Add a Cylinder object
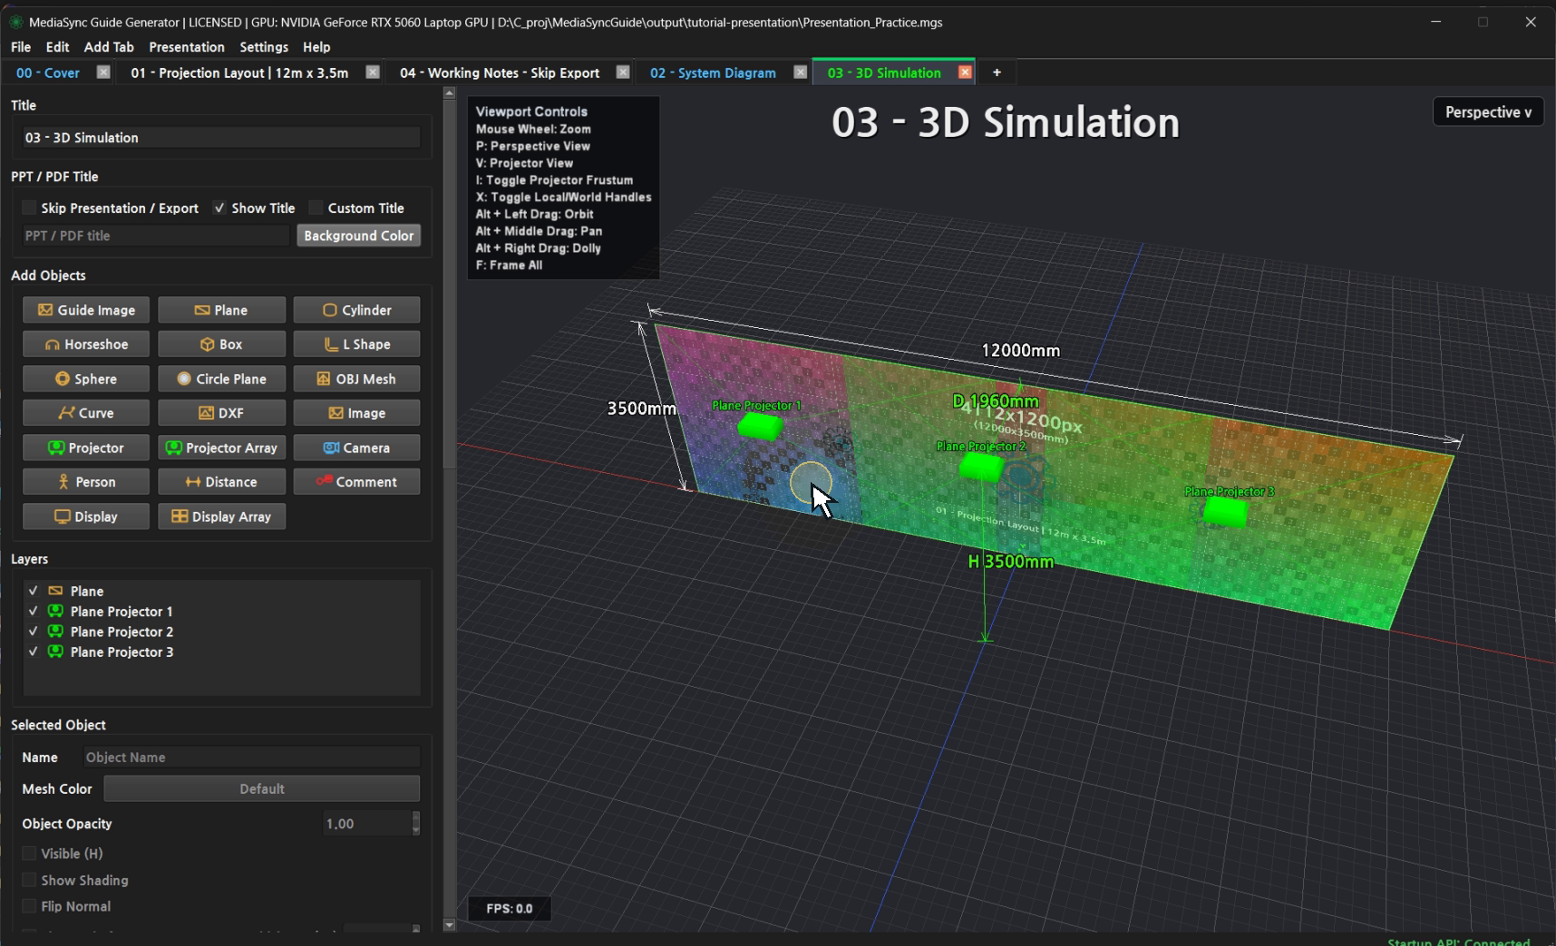Screen dimensions: 1556x946 [356, 310]
